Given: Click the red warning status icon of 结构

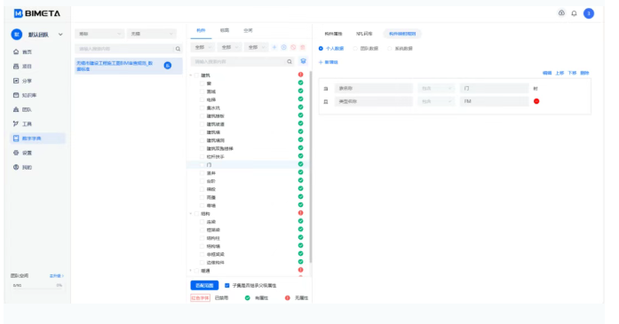Looking at the screenshot, I should [300, 213].
